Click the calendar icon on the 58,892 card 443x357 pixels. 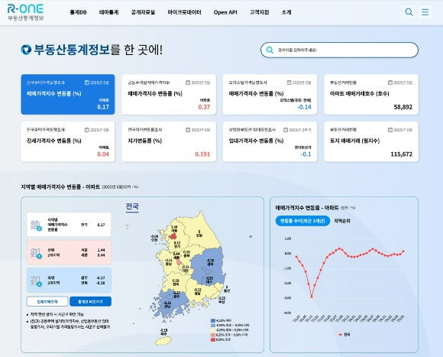tap(390, 83)
